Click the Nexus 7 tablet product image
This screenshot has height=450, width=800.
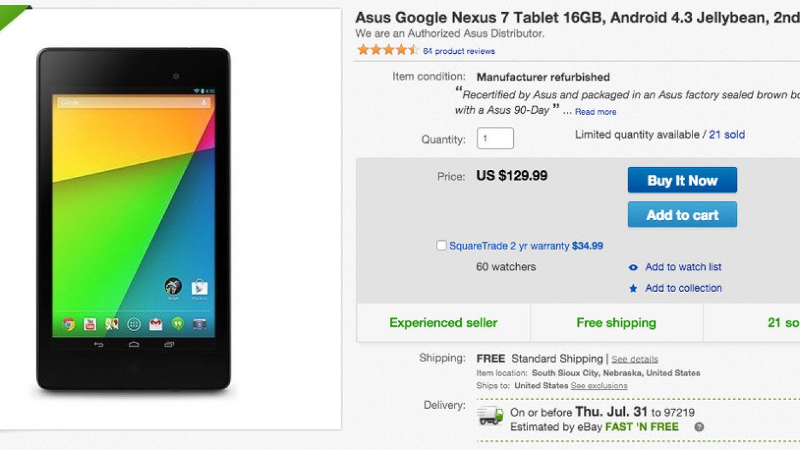tap(134, 219)
